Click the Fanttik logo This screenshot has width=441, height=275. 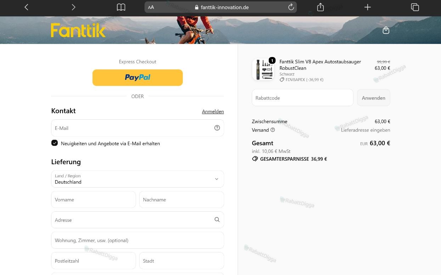point(78,30)
